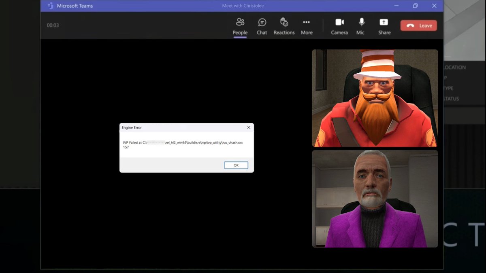Select the striped-hat participant video tile
The image size is (486, 273).
click(x=375, y=98)
